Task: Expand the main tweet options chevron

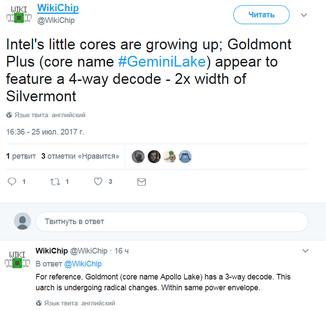Action: (304, 15)
